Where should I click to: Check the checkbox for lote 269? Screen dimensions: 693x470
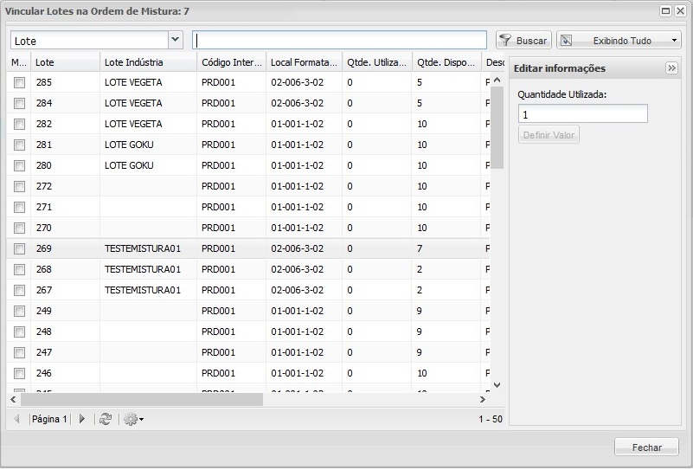click(19, 248)
